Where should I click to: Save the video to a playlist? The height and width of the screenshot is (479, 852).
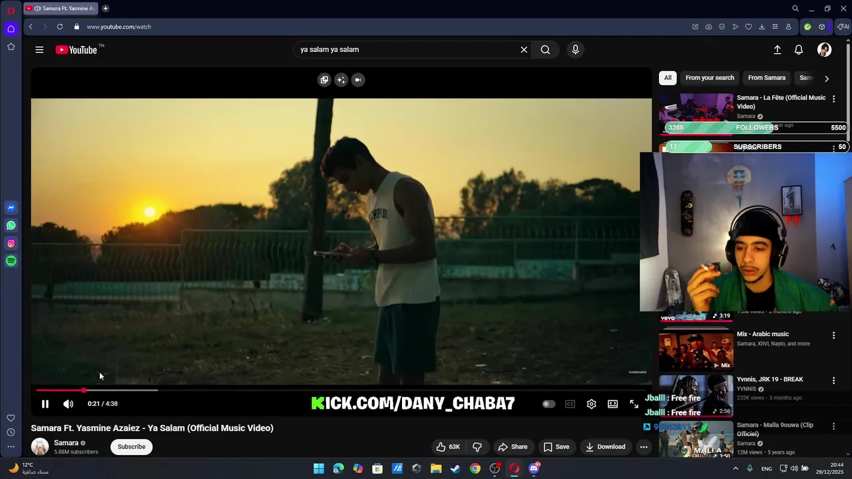pos(556,447)
